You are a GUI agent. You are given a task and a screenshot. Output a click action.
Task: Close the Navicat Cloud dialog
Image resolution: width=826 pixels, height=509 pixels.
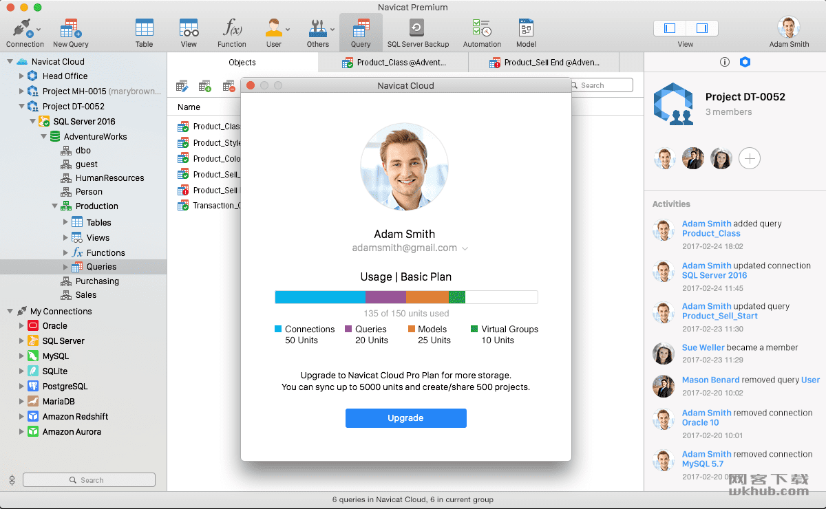[251, 86]
